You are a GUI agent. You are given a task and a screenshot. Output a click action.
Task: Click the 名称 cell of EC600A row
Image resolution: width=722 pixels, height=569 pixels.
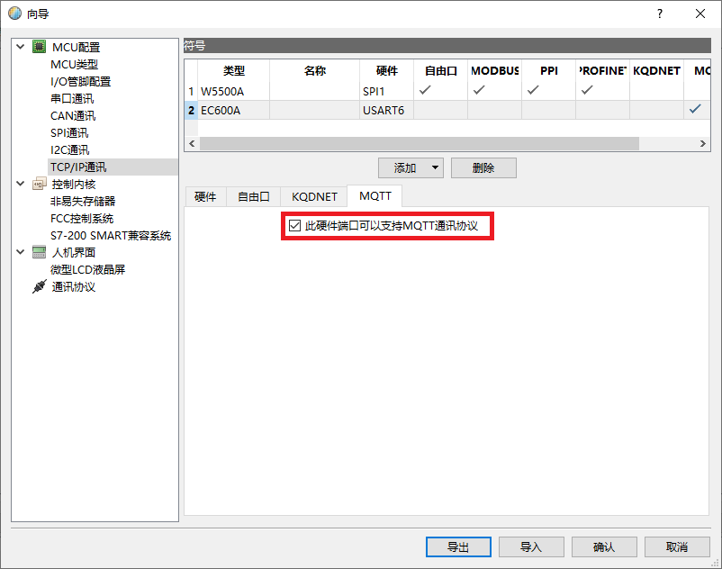[x=314, y=110]
